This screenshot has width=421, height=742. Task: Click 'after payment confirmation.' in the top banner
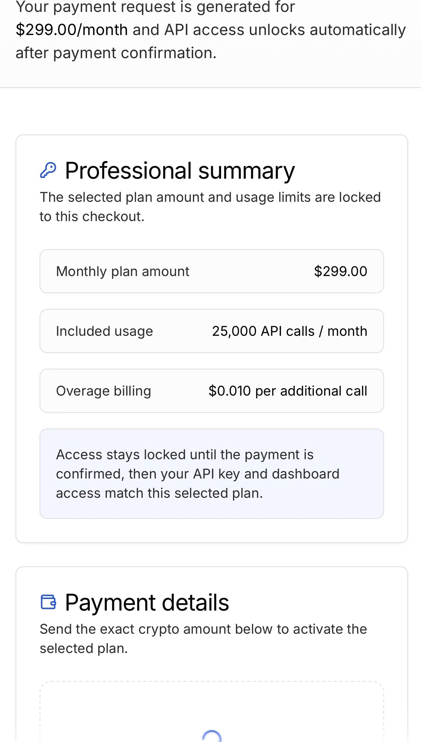(116, 53)
